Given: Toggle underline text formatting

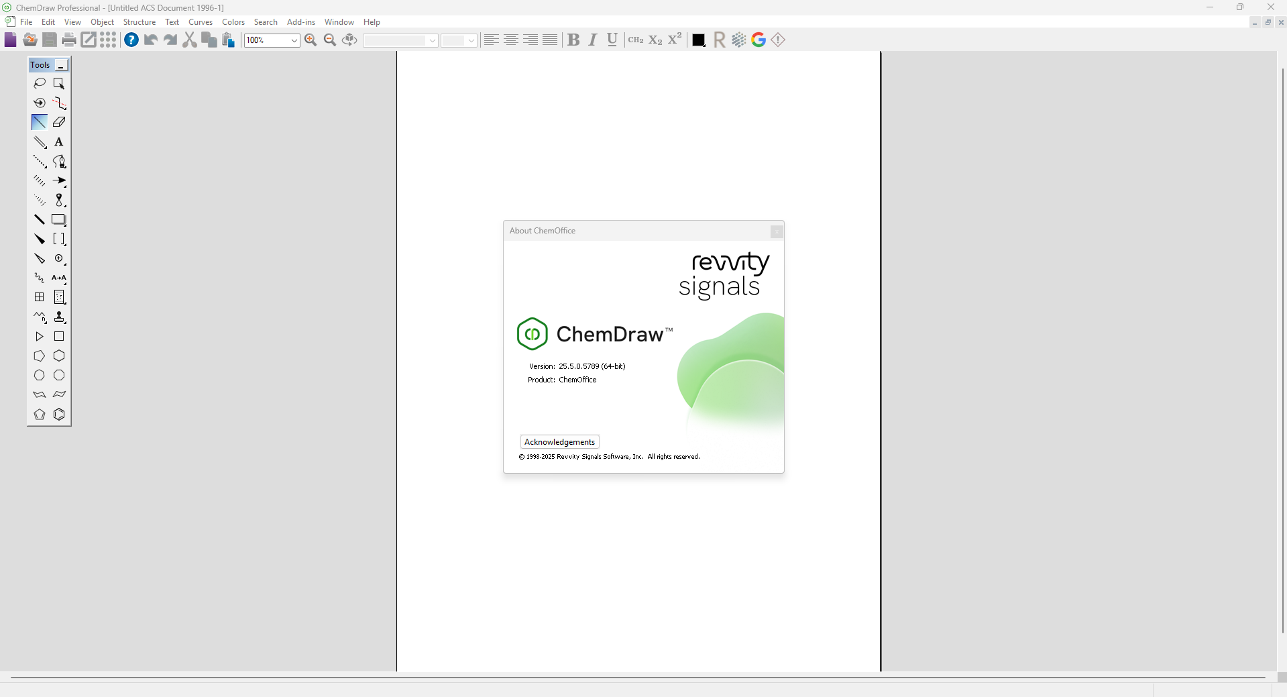Looking at the screenshot, I should 612,40.
